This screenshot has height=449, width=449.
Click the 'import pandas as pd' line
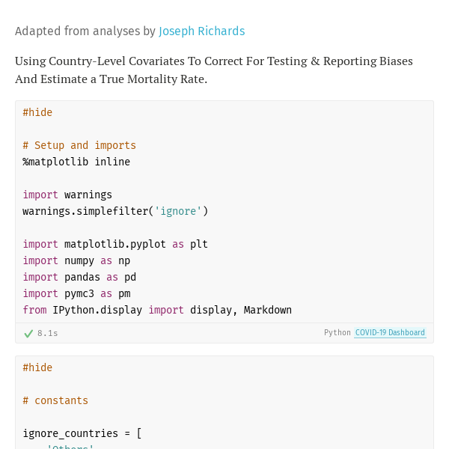pyautogui.click(x=79, y=277)
